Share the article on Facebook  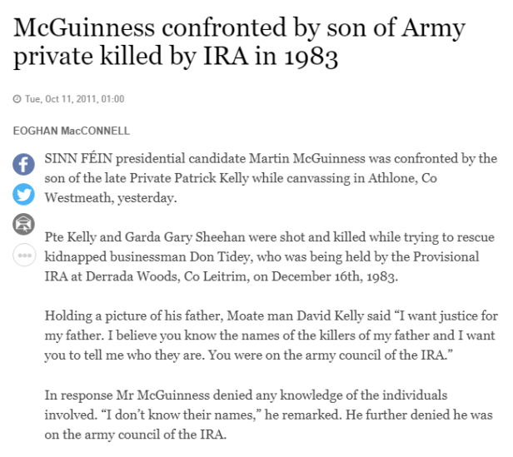23,164
